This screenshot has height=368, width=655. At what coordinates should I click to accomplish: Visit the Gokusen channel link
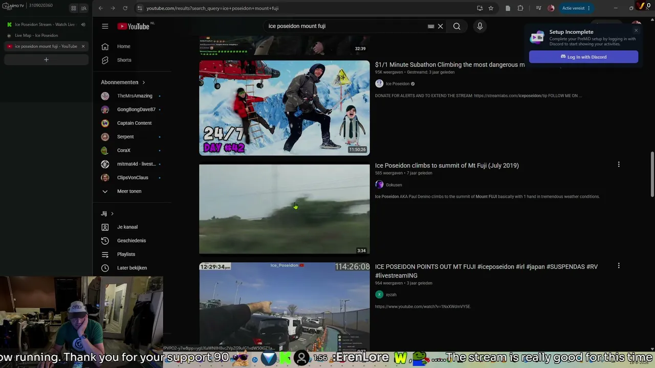(x=394, y=185)
